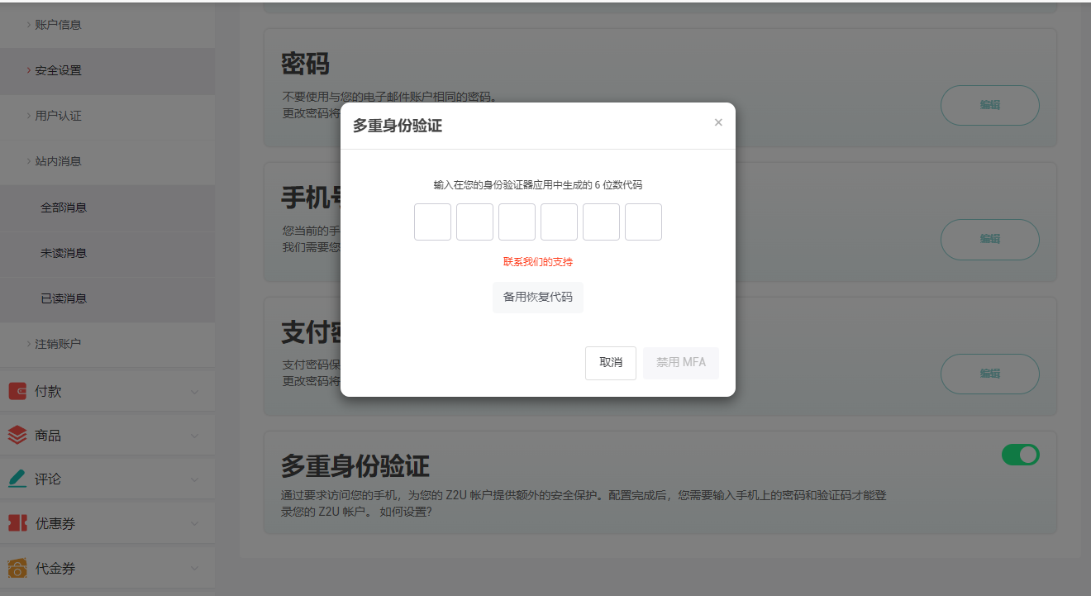
Task: Click the 优惠券 coupon icon
Action: pos(17,523)
